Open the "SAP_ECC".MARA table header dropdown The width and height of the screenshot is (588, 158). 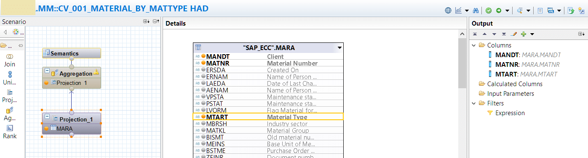339,48
